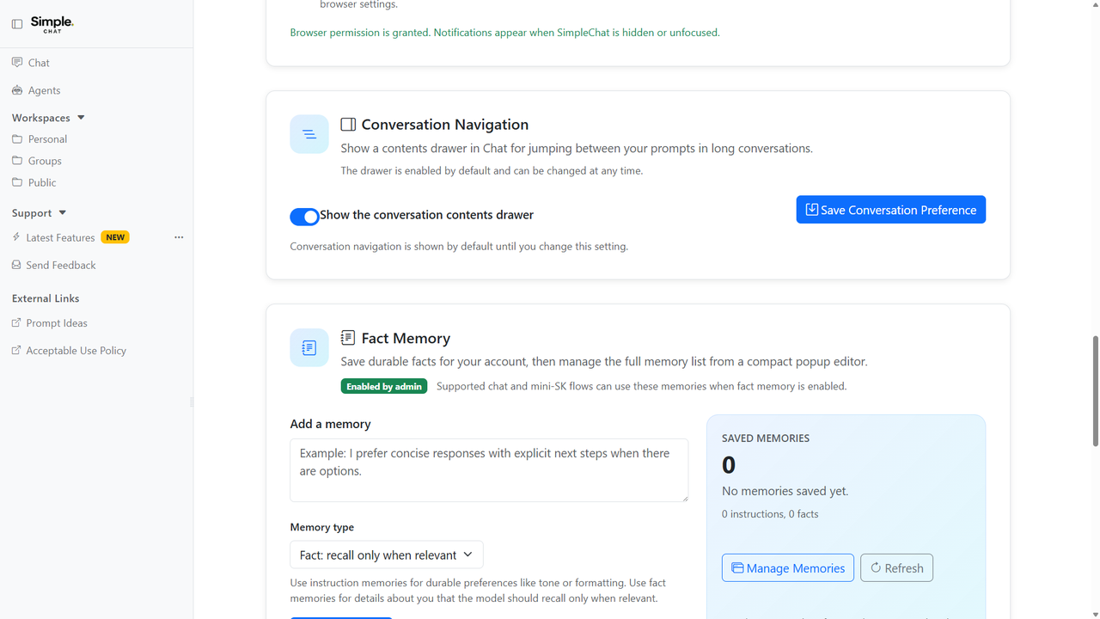Click the blue document tile icon in Fact Memory

tap(309, 347)
